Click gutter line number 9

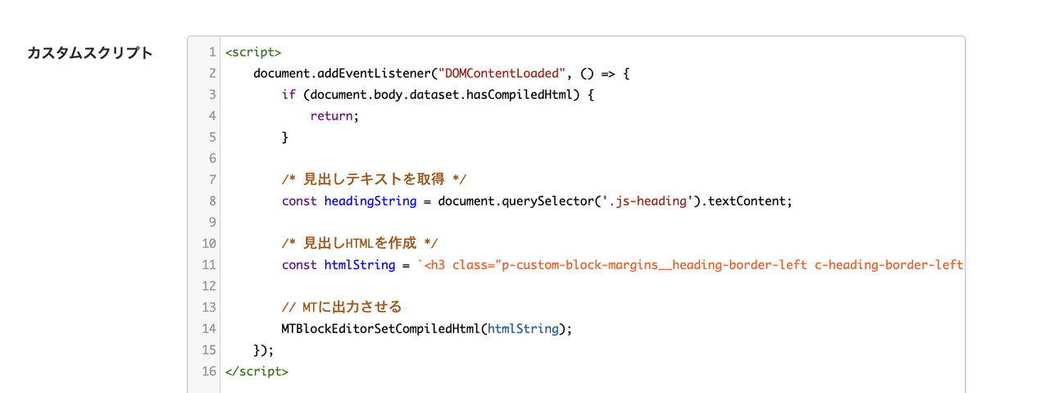pos(212,223)
